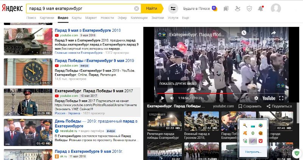Click the teal rectangle tray icon
Viewport: 303px width, 160px height.
253,126
